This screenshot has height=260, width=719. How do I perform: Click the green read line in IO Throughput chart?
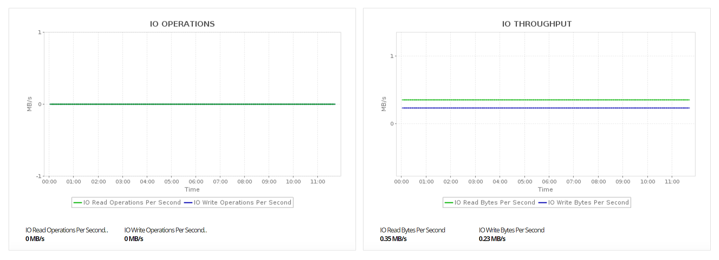click(x=545, y=100)
